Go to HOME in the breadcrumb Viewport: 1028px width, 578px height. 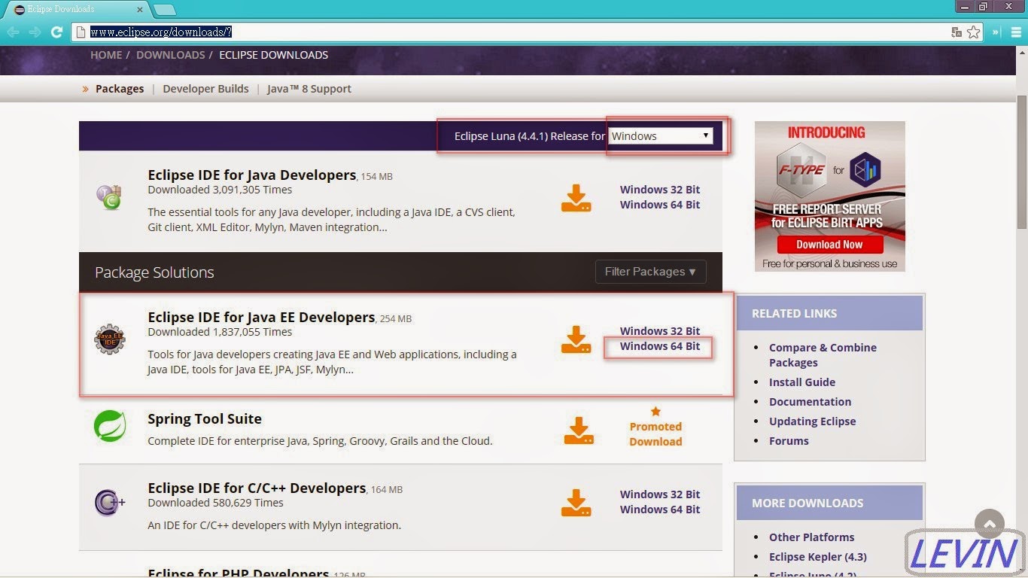pos(106,55)
